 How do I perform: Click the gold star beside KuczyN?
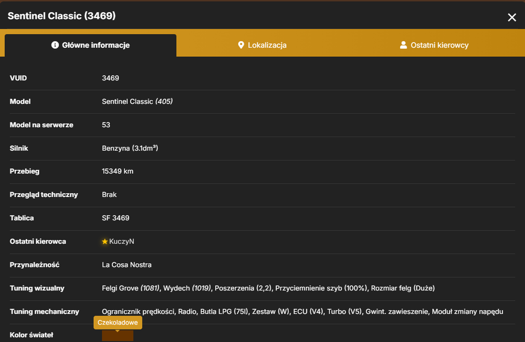point(105,242)
